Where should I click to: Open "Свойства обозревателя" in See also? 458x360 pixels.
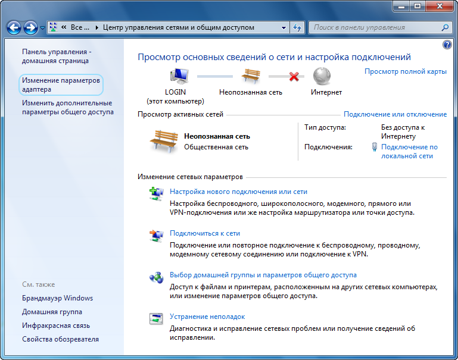61,339
